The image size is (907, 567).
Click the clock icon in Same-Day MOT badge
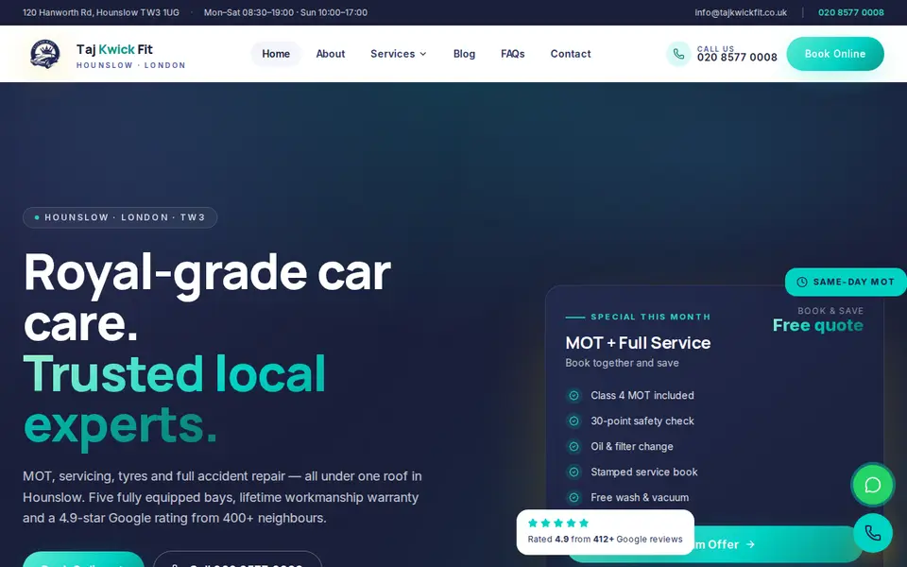click(x=802, y=282)
